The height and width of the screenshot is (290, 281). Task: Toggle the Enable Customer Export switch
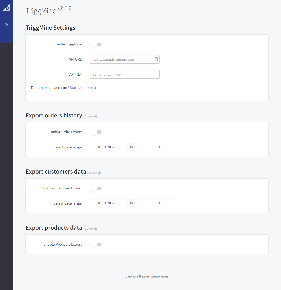(x=96, y=188)
